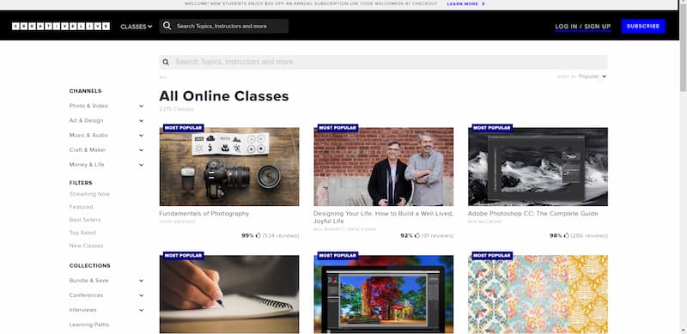Expand the Bundle & Save collection chevron

tap(142, 281)
